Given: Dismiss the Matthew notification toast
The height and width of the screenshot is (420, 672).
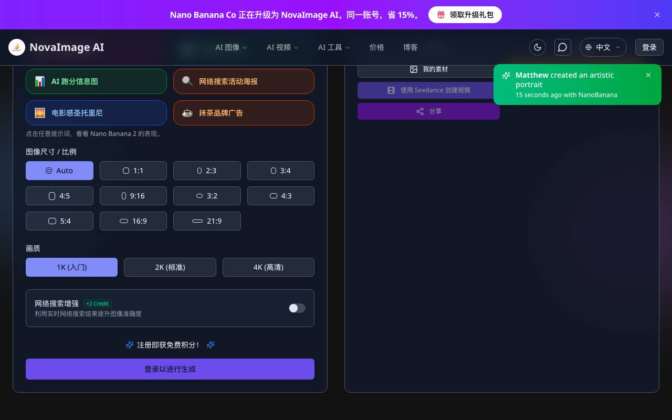Looking at the screenshot, I should (648, 75).
